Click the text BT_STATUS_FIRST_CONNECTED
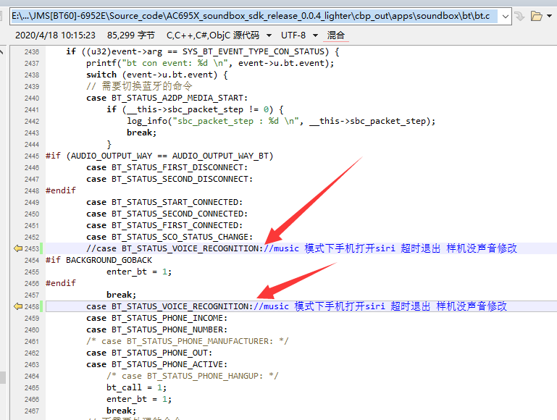This screenshot has width=557, height=420. tap(175, 225)
